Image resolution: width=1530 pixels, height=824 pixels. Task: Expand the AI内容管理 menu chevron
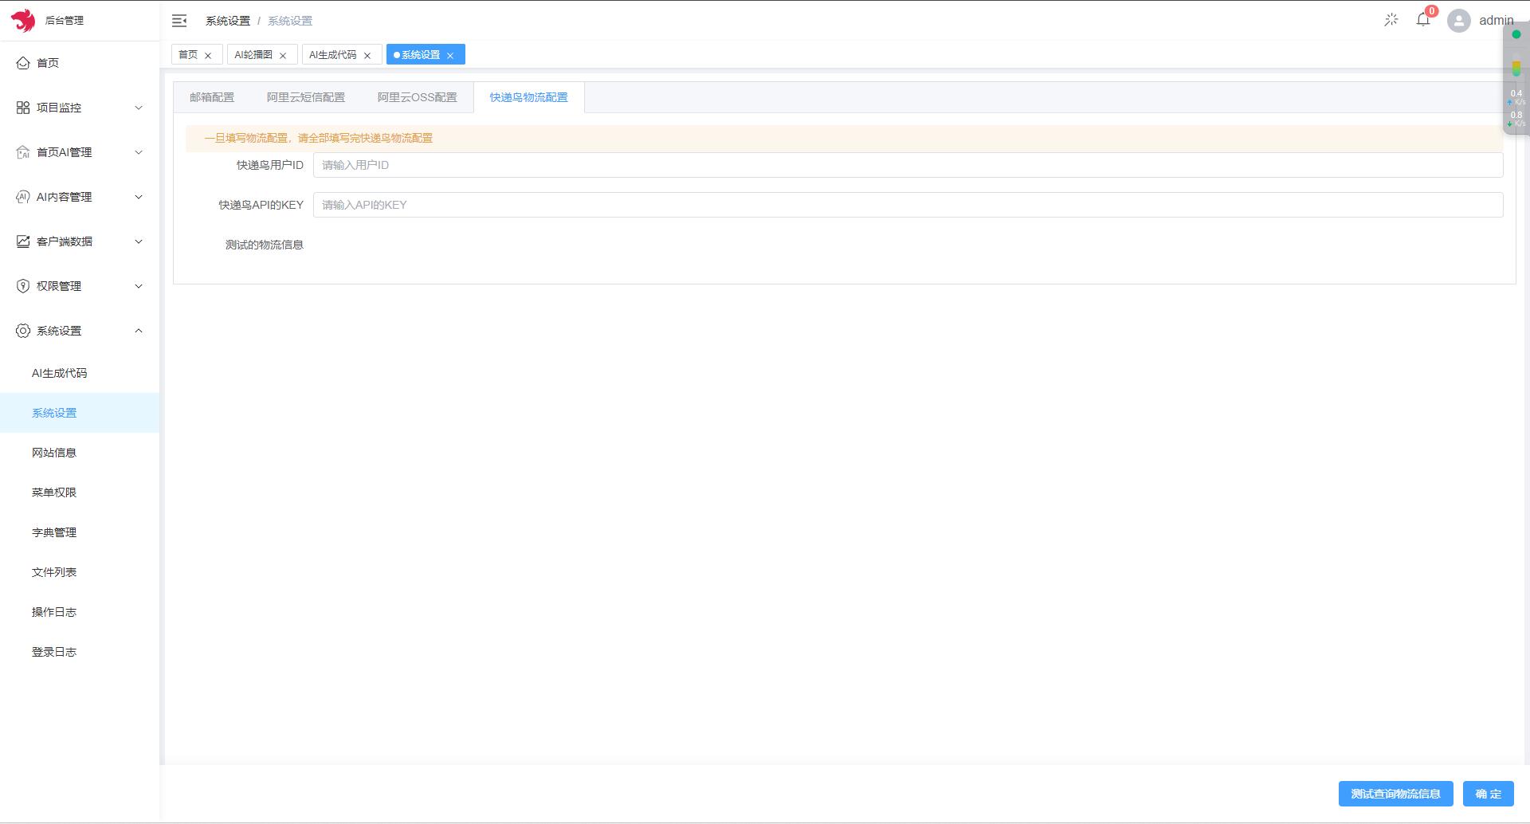point(139,197)
